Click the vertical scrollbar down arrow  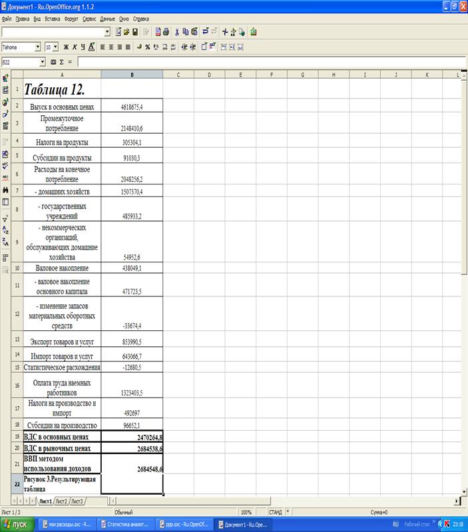464,491
